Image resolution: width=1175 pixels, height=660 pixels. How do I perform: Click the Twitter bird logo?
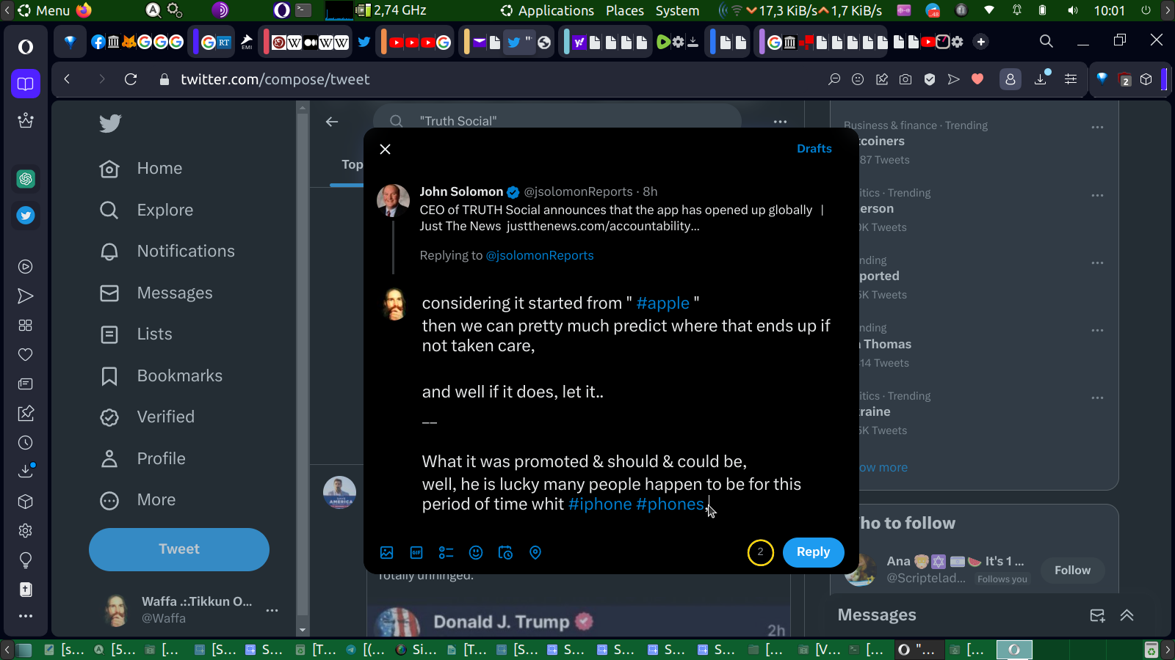[x=110, y=123]
